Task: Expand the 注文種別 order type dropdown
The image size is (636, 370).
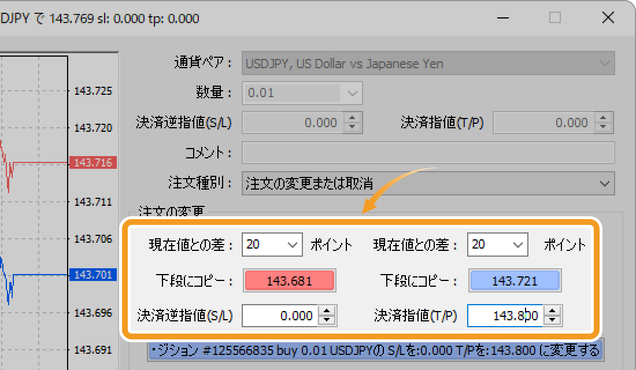Action: (428, 183)
